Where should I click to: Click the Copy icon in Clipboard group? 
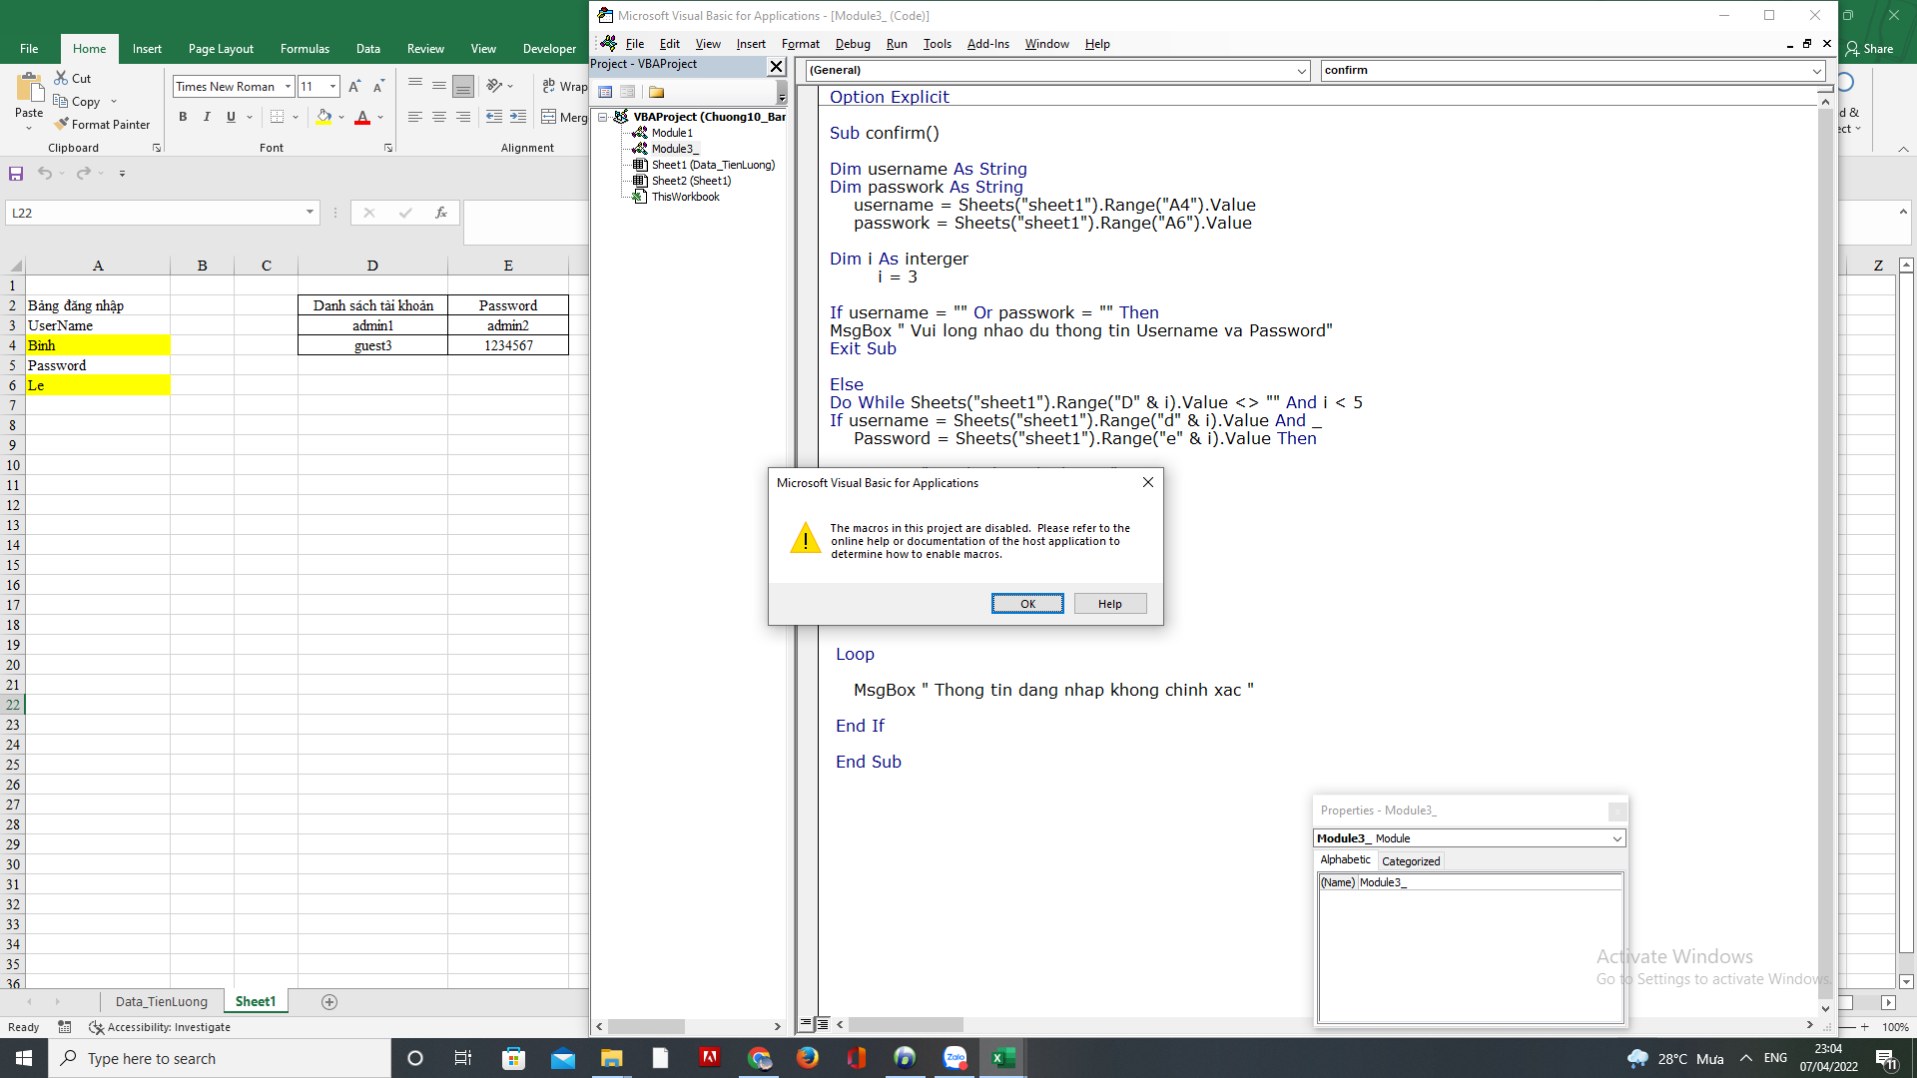(61, 101)
